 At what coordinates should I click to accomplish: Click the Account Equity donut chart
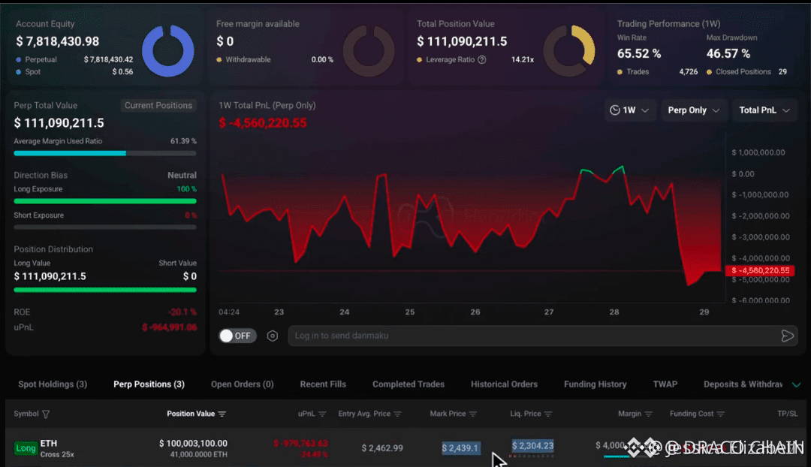click(167, 51)
